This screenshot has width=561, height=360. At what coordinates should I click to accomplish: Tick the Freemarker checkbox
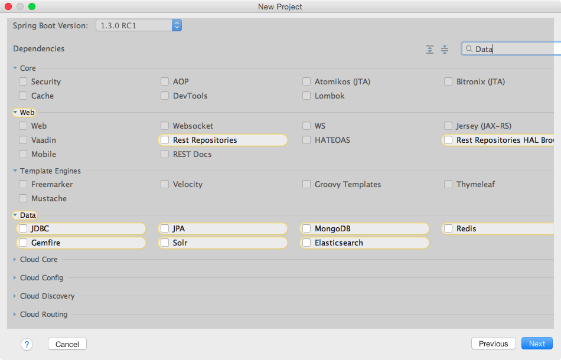click(23, 184)
